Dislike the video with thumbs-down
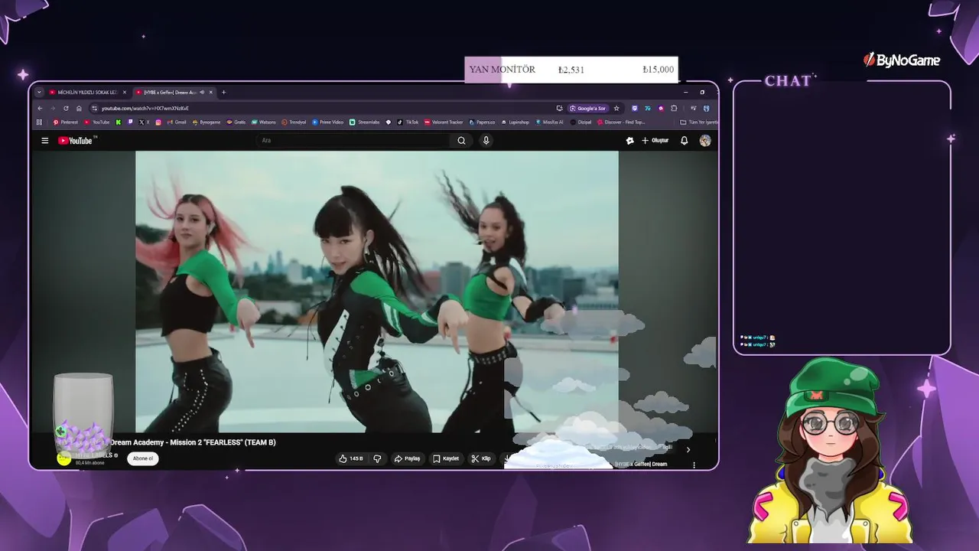This screenshot has width=979, height=551. (x=377, y=458)
